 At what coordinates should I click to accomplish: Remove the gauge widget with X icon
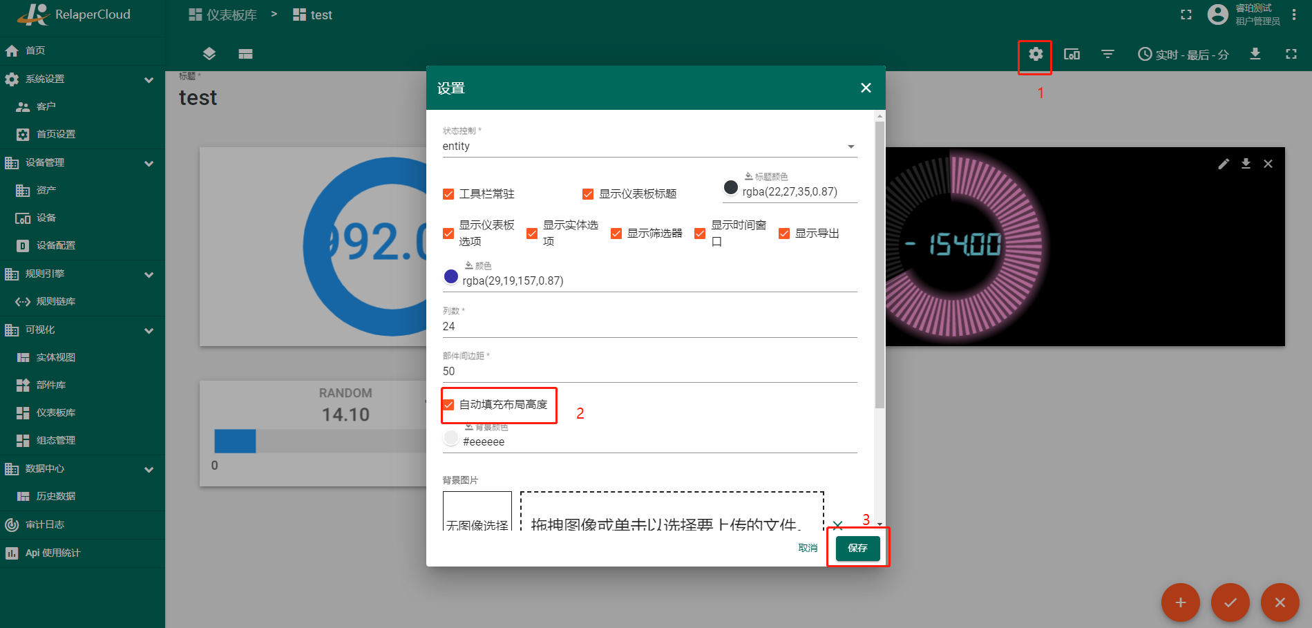(x=1268, y=164)
